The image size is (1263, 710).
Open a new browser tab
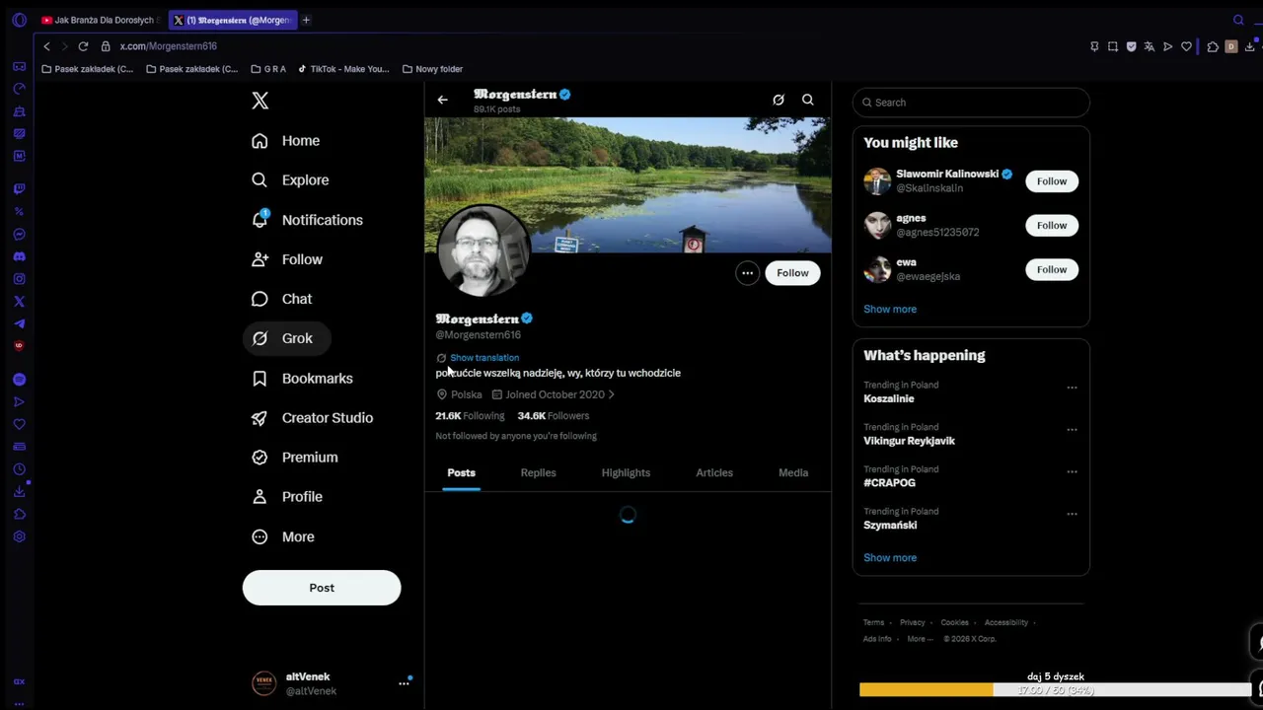coord(306,20)
